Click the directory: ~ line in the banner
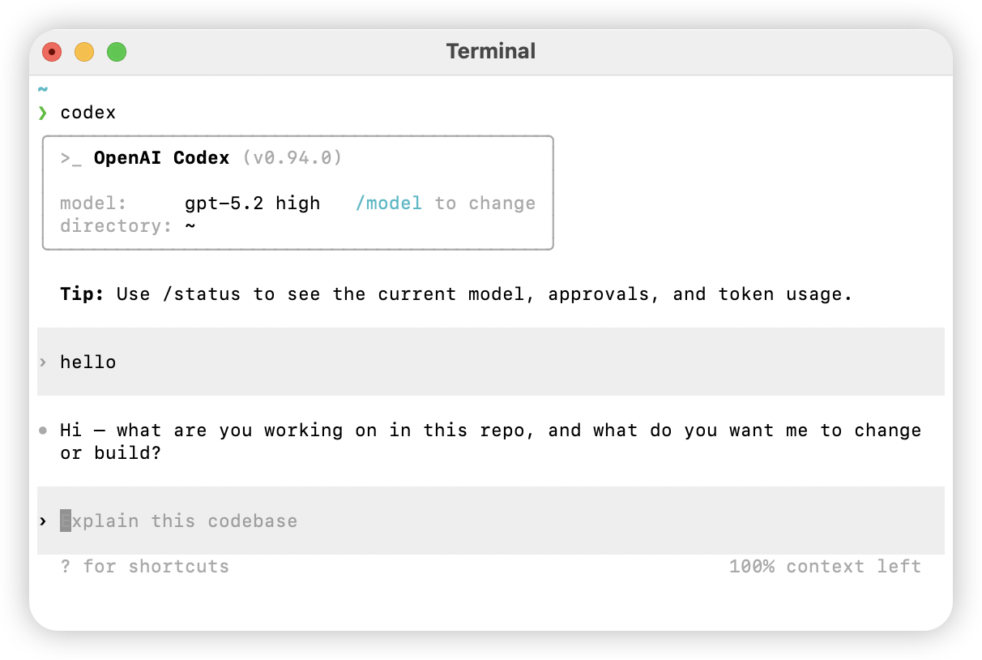 tap(127, 225)
